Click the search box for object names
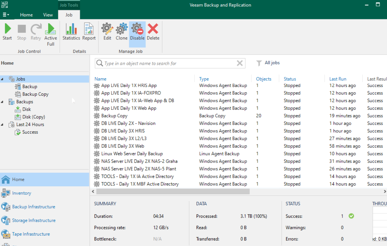Image resolution: width=387 pixels, height=246 pixels. tap(170, 63)
